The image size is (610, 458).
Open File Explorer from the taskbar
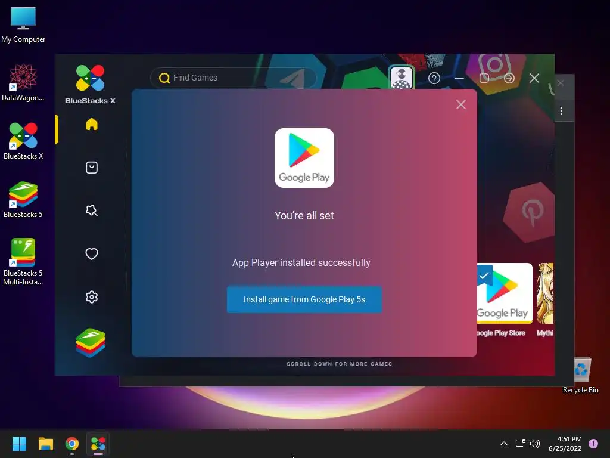[x=45, y=444]
